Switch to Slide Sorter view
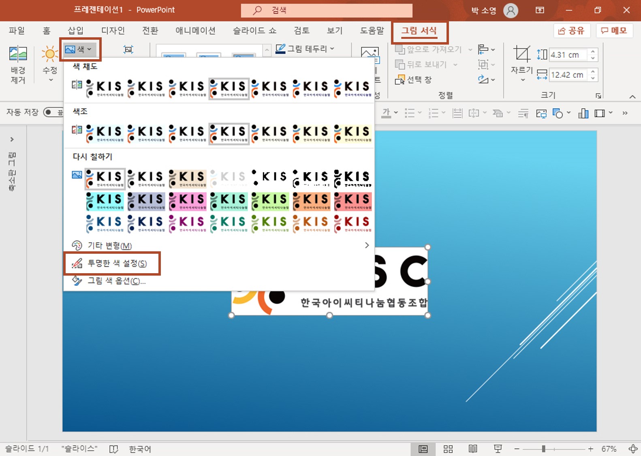This screenshot has width=641, height=456. click(x=448, y=449)
